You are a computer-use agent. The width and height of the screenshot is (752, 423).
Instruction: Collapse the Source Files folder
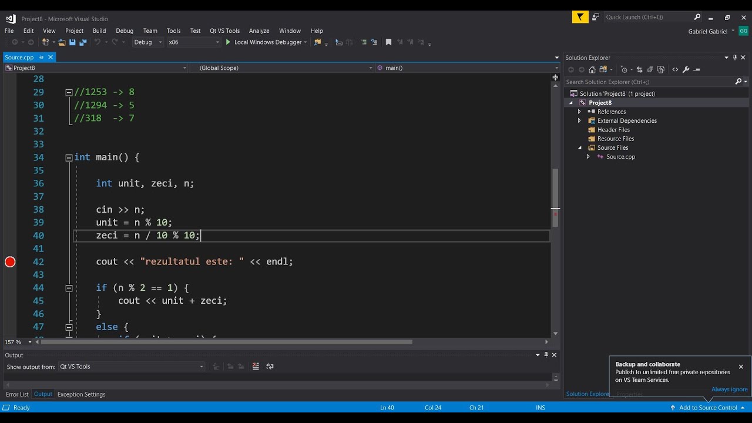pyautogui.click(x=579, y=148)
